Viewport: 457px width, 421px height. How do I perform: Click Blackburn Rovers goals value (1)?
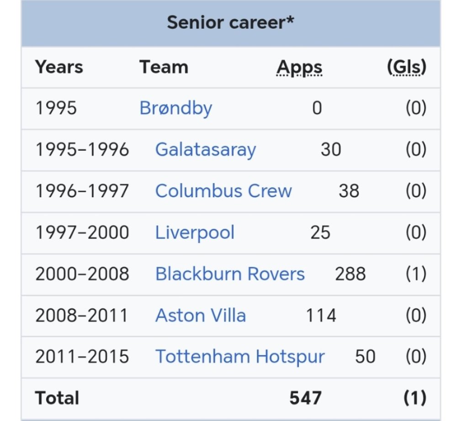click(x=416, y=274)
